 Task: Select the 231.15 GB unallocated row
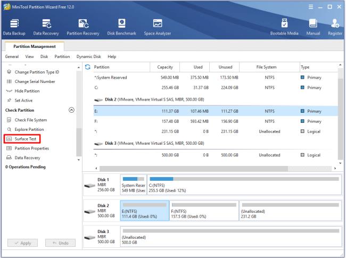point(216,131)
